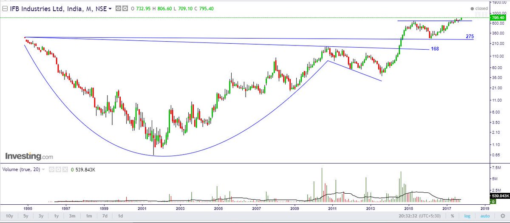Toggle percent scale button
The height and width of the screenshot is (223, 510).
[x=452, y=216]
